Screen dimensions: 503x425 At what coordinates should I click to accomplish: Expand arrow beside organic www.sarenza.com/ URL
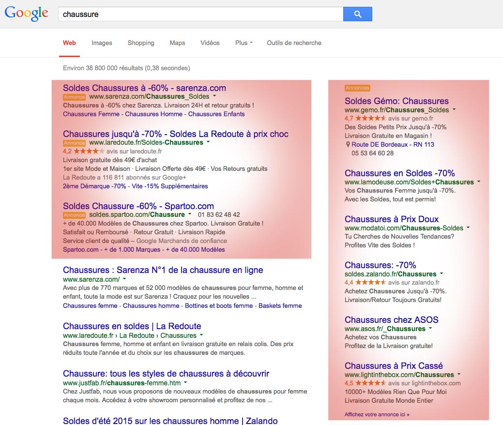tap(124, 279)
